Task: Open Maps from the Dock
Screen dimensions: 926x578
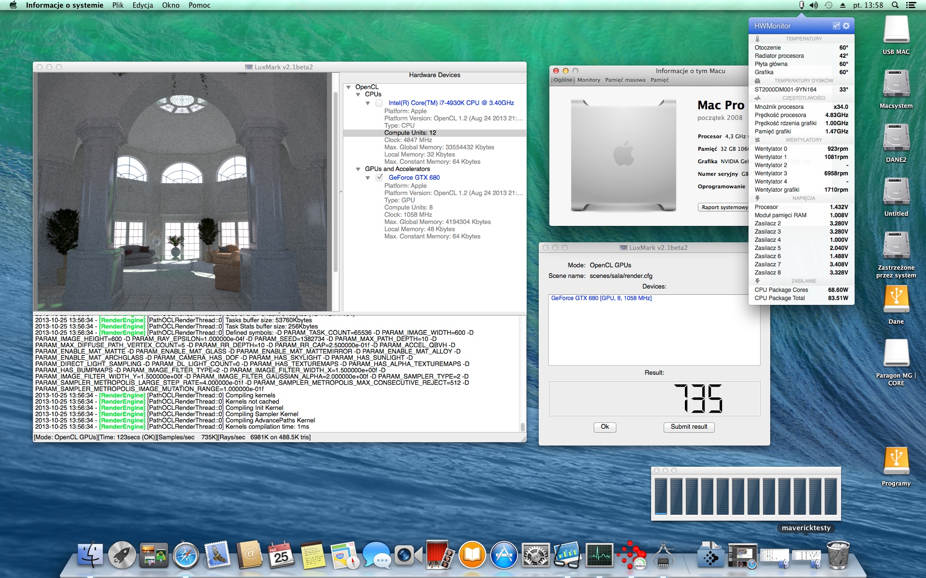Action: [344, 555]
